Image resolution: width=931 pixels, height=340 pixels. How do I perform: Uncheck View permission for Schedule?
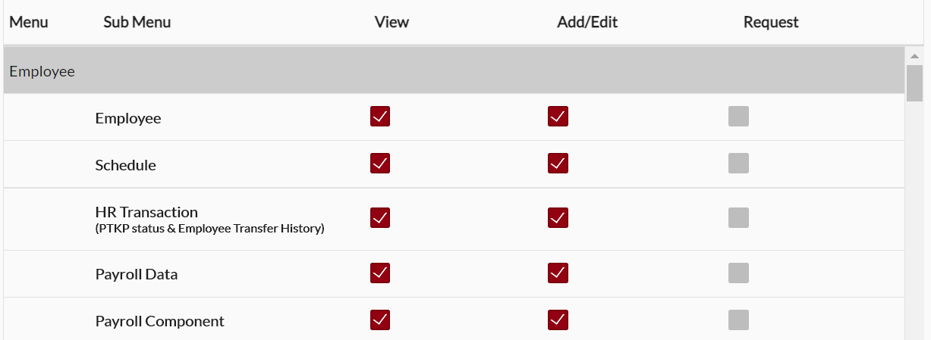(x=380, y=163)
